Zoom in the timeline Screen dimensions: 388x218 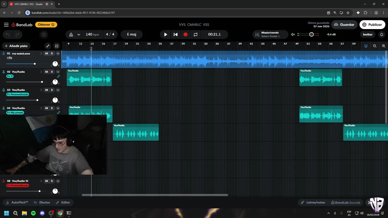383,46
